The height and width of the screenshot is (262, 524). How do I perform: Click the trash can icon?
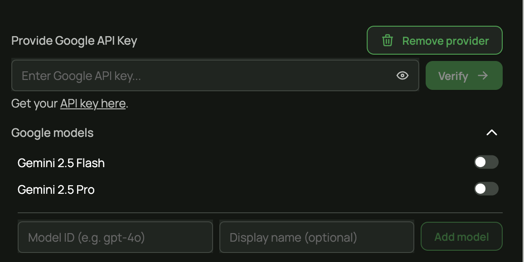point(387,41)
